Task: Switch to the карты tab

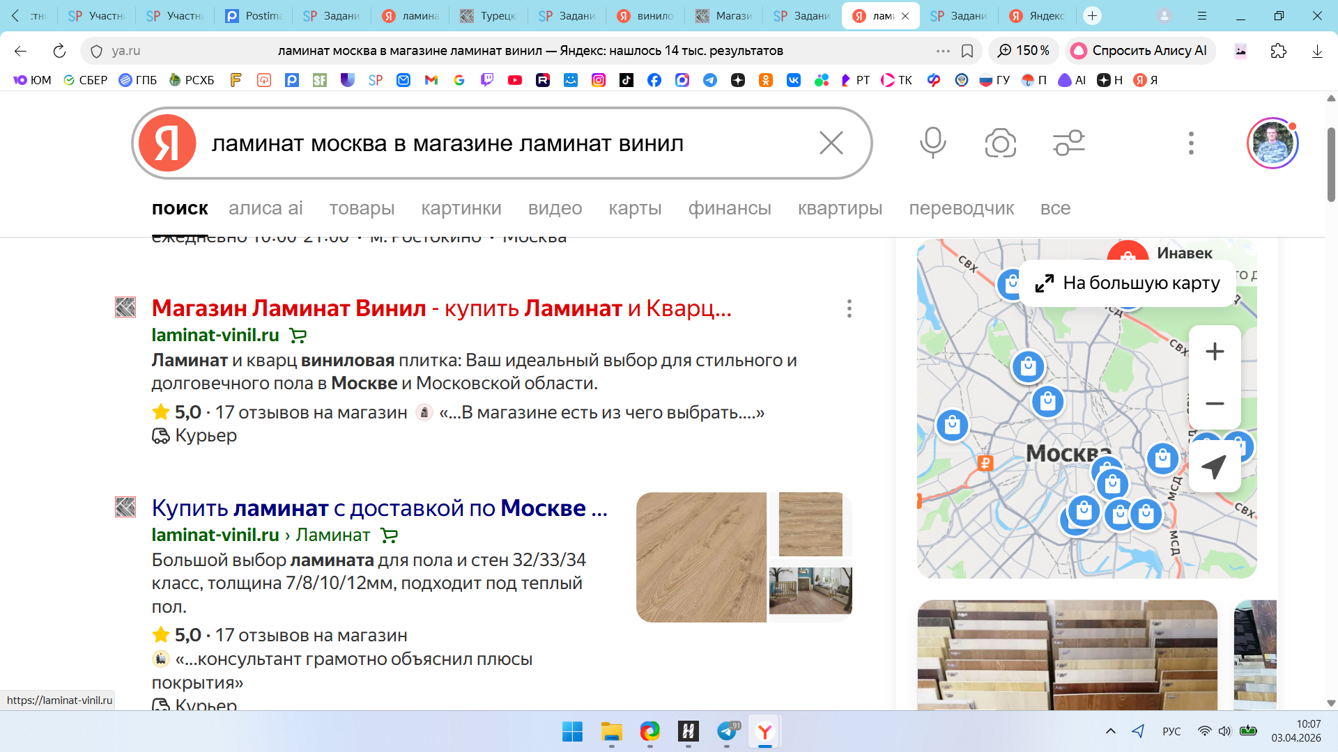Action: pos(634,208)
